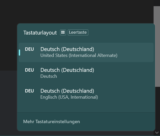Click the DEU abbreviation of the highlighted entry
This screenshot has height=136, width=160.
point(29,49)
